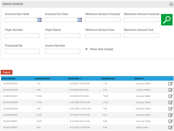The height and width of the screenshot is (131, 174).
Task: Select the Processed By input box
Action: coord(22,51)
